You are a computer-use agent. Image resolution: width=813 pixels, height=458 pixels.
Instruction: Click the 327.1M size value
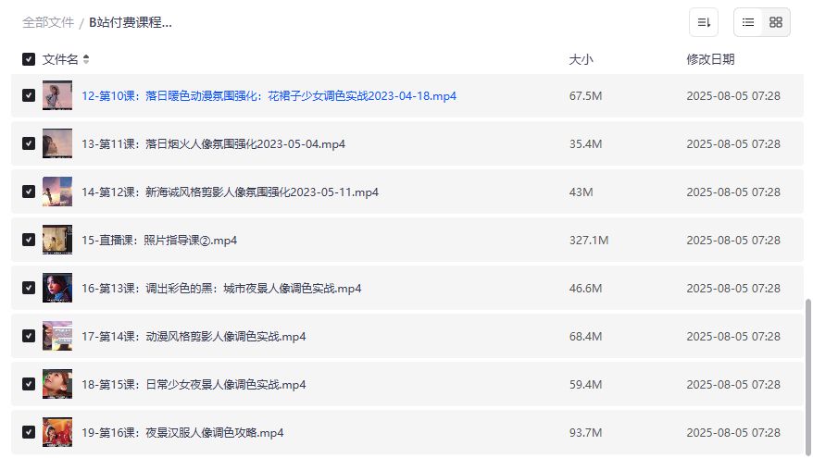[x=589, y=241]
